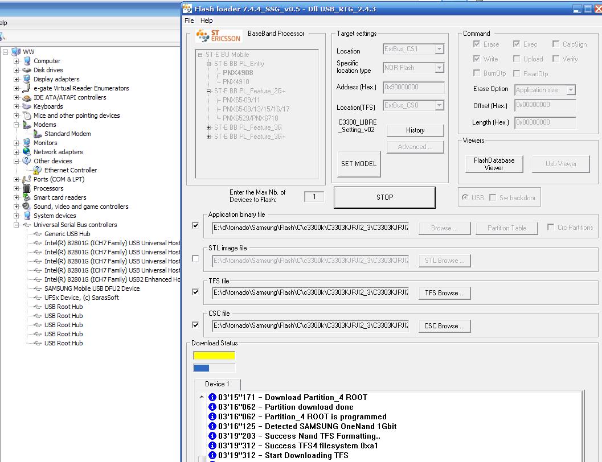The image size is (602, 462).
Task: Expand the ST-E BB PL_Feature_3G tree node
Action: coord(208,127)
